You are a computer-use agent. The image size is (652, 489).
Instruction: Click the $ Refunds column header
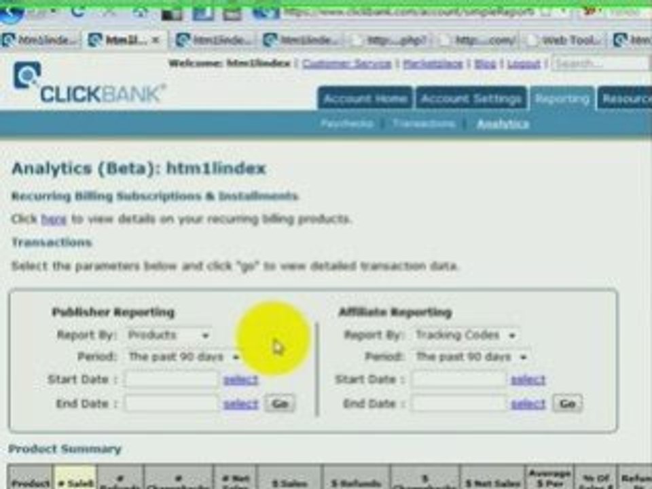pos(356,478)
